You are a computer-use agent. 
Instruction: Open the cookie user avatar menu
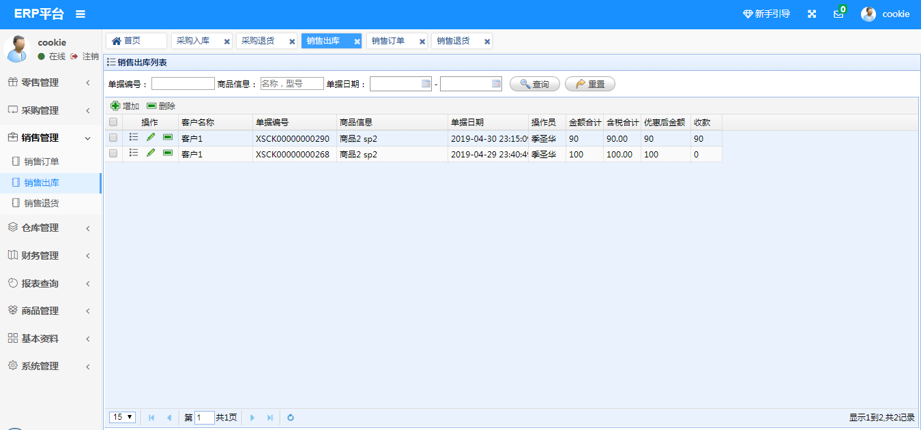click(886, 14)
